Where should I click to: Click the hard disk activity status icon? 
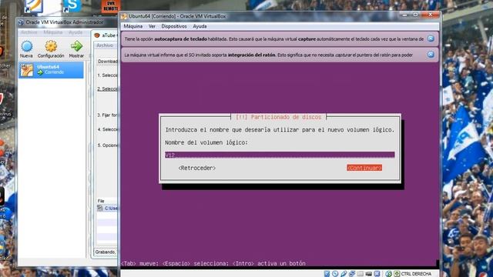(327, 274)
